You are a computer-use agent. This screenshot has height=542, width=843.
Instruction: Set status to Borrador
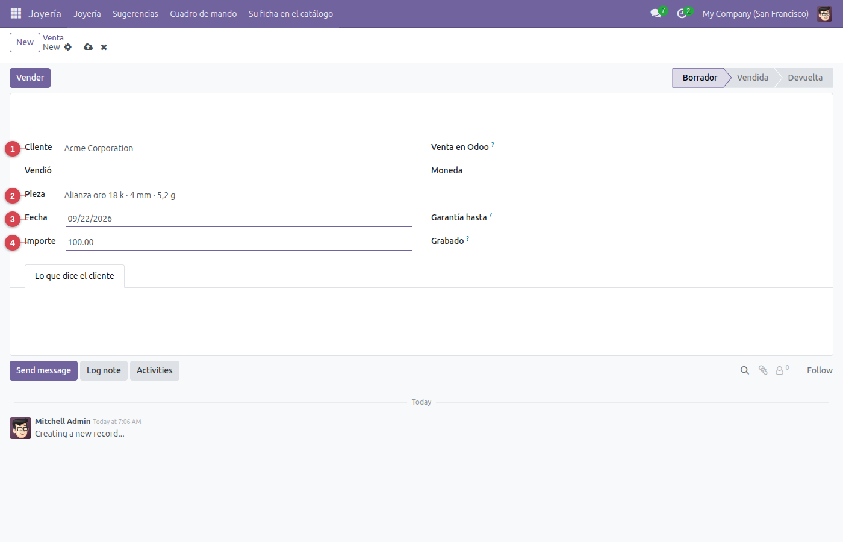click(x=700, y=78)
